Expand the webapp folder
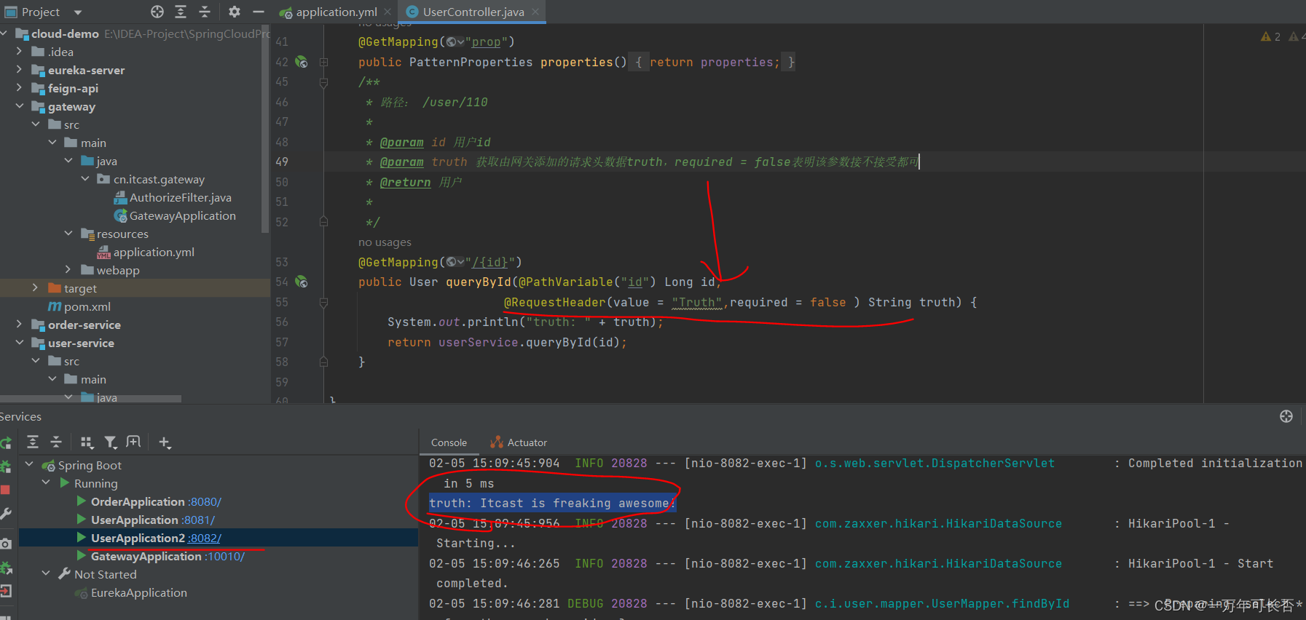 pyautogui.click(x=68, y=270)
